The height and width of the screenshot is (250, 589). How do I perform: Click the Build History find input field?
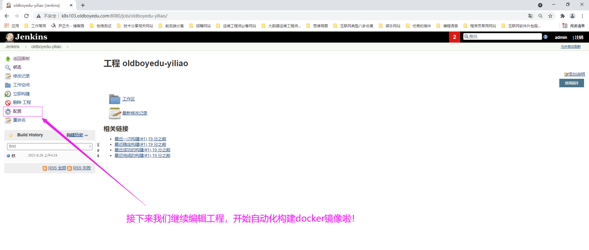point(48,146)
